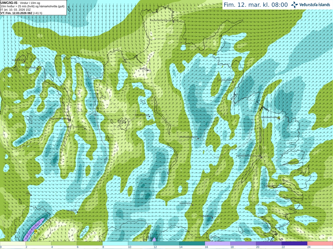
Task: Select the 12–14 m/s legend color
Action: [166, 243]
